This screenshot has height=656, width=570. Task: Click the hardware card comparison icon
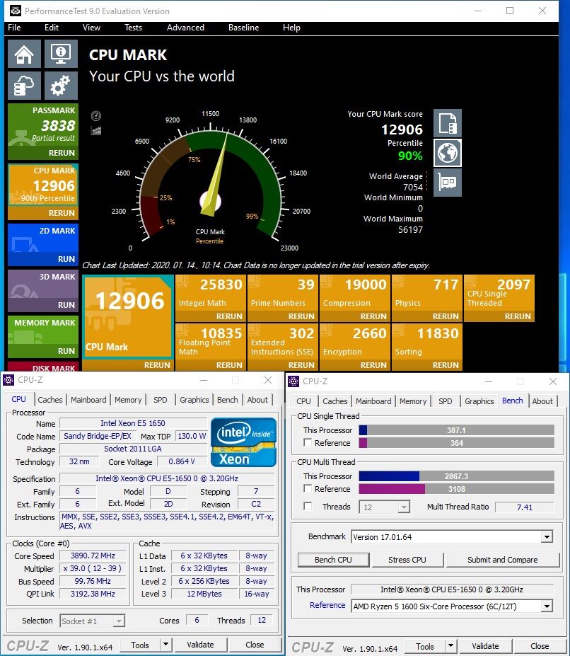pyautogui.click(x=448, y=183)
